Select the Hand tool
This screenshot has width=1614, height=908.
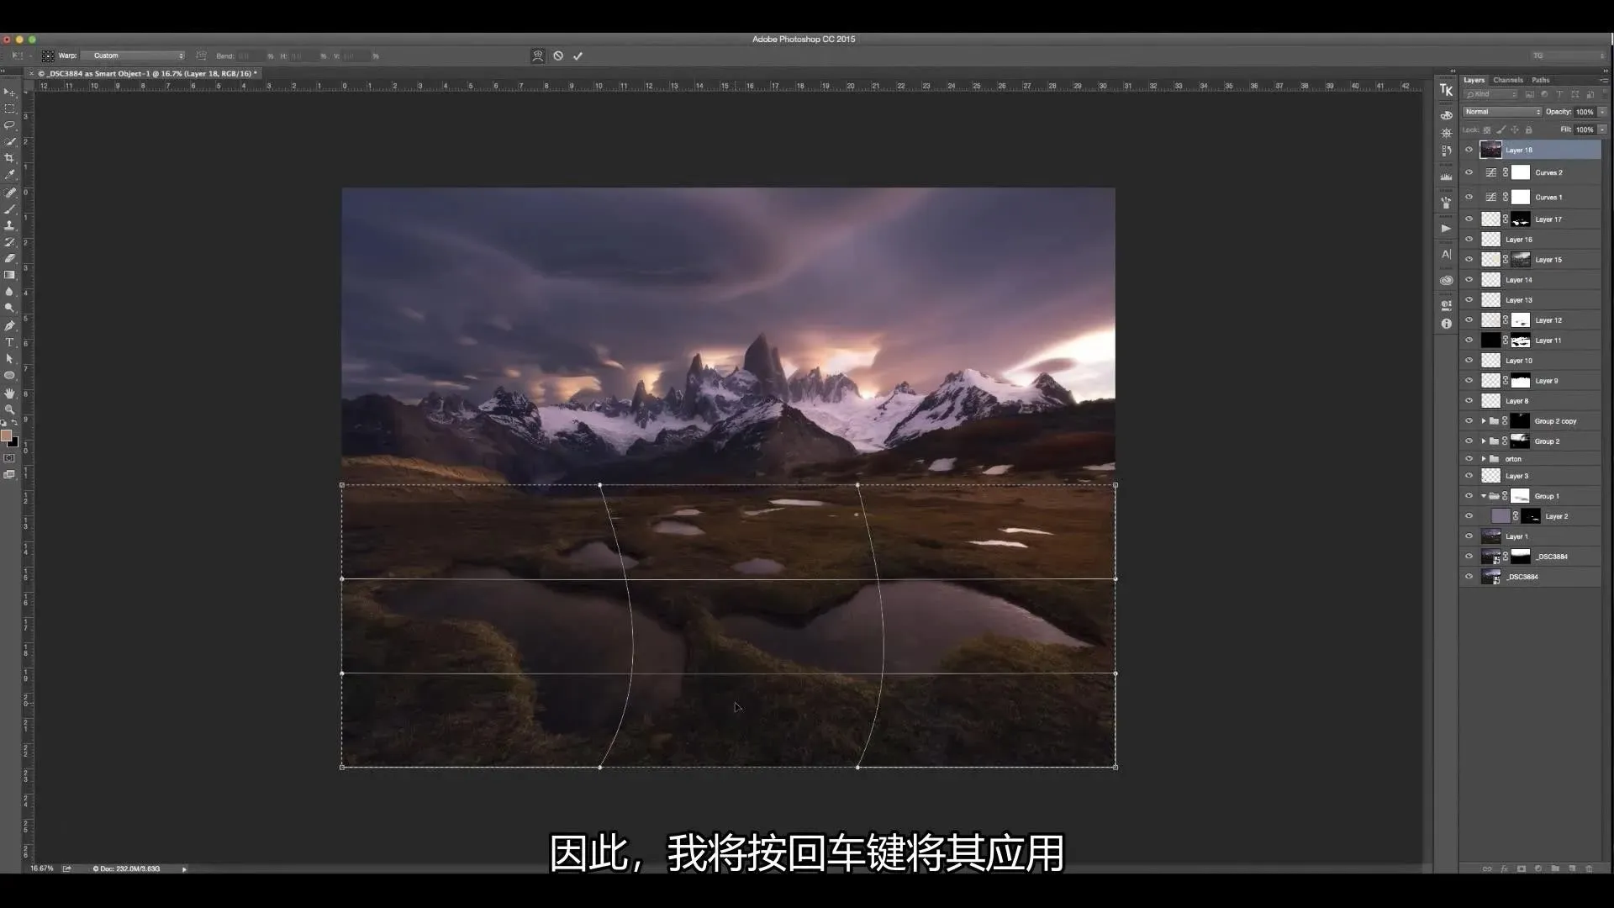pyautogui.click(x=10, y=393)
